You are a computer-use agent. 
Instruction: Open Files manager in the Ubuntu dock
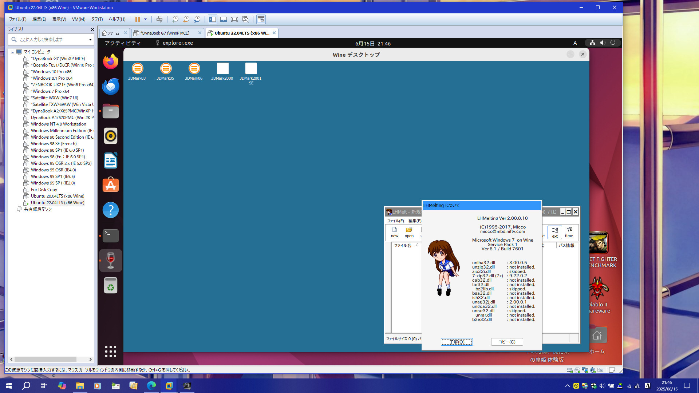pyautogui.click(x=111, y=111)
